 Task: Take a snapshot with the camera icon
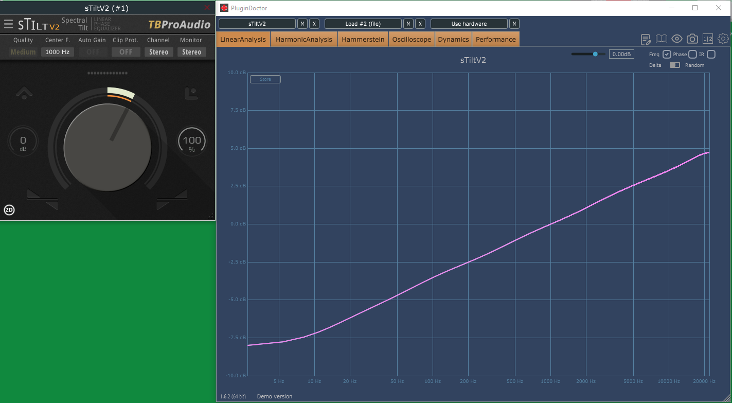coord(692,39)
